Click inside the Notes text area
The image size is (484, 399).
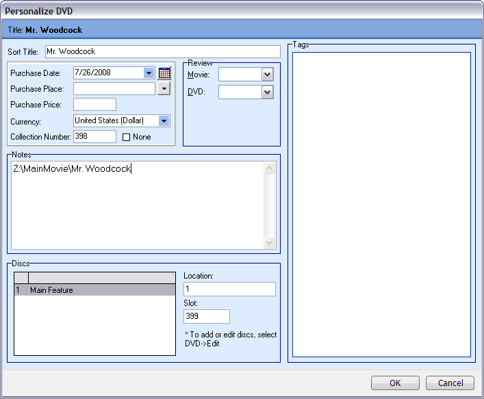tap(137, 205)
